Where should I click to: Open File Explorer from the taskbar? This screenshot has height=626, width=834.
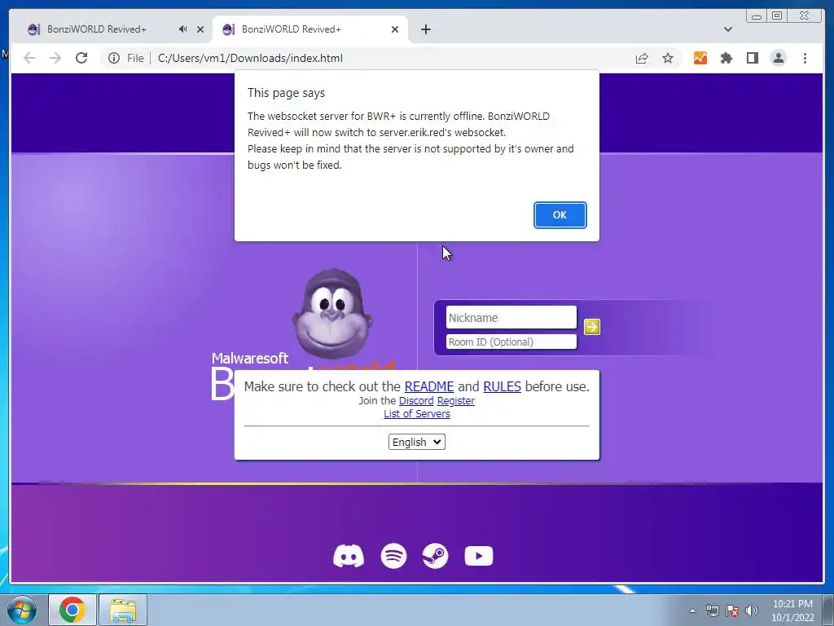coord(123,610)
